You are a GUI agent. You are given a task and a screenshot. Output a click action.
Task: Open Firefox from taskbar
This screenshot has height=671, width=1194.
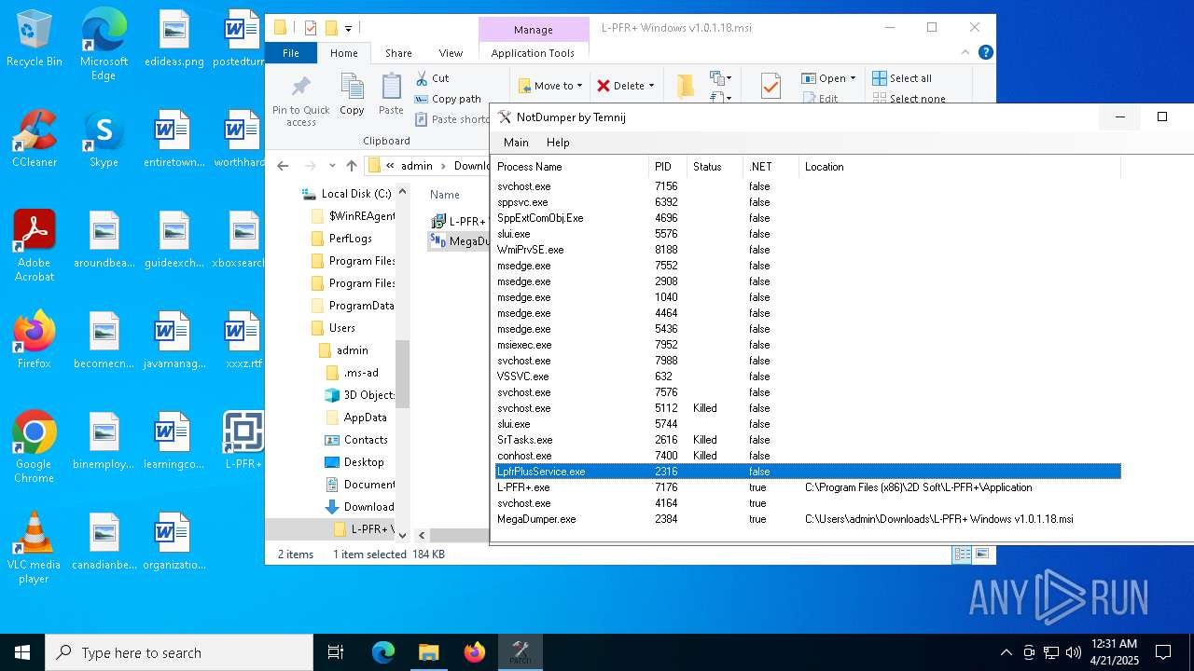pyautogui.click(x=475, y=652)
